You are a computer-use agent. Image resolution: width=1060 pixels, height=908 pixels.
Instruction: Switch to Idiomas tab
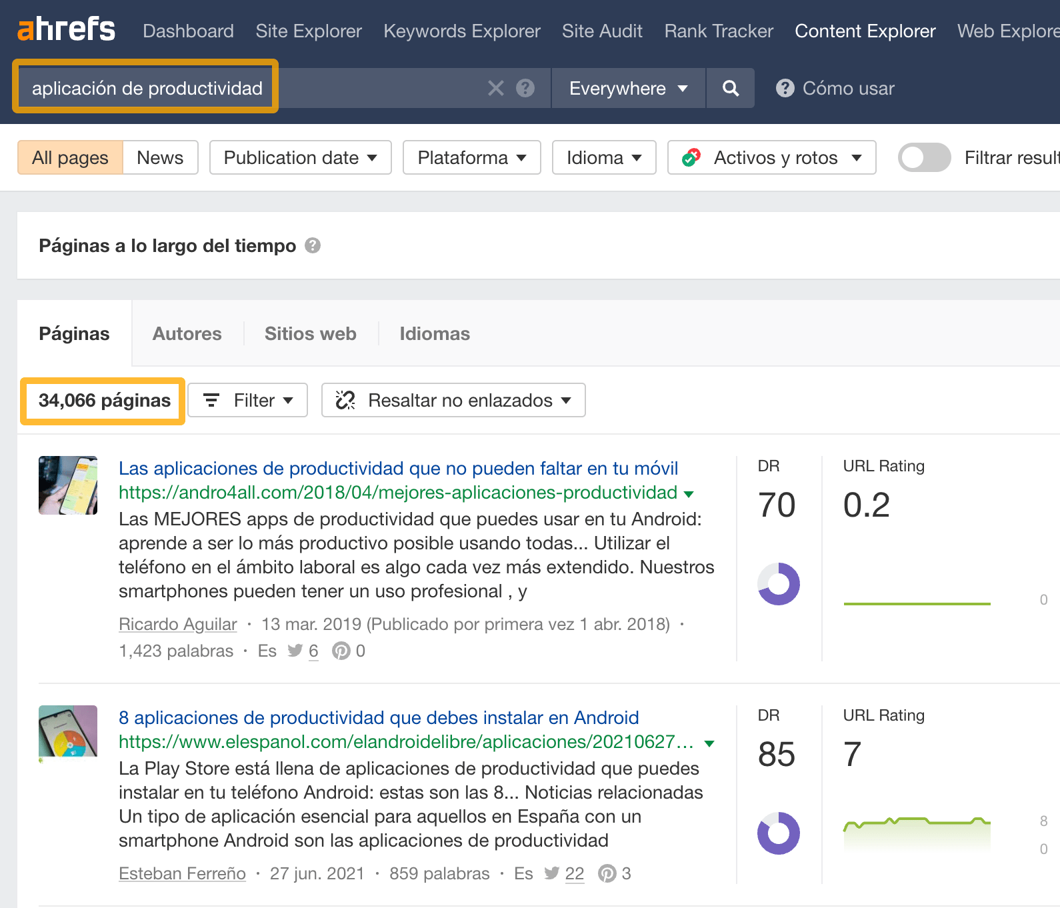[435, 333]
